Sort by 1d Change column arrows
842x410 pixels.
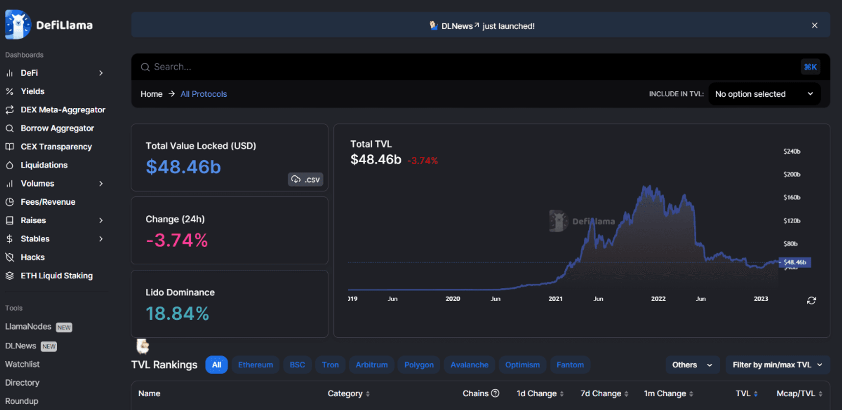(562, 394)
